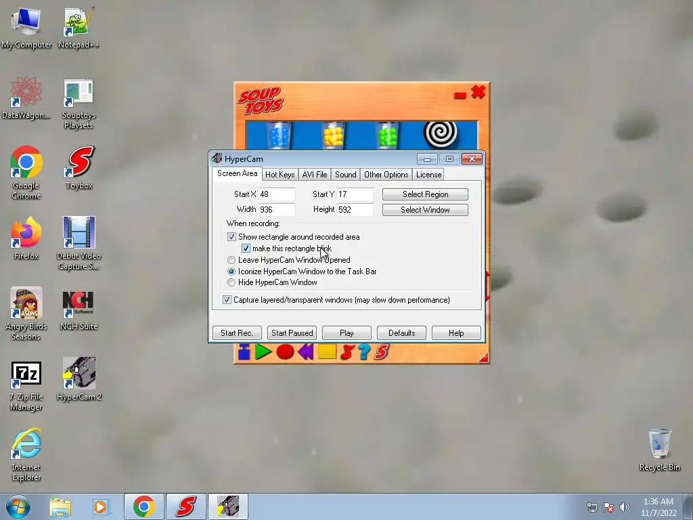Open the Sound tab
This screenshot has height=520, width=693.
pyautogui.click(x=346, y=175)
